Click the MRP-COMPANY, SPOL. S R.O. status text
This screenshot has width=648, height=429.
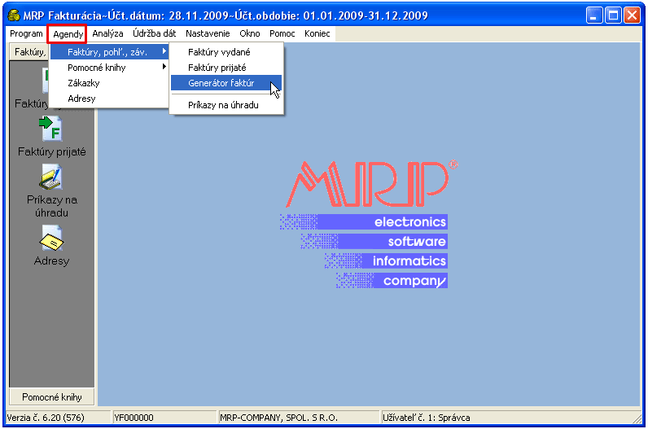[279, 418]
